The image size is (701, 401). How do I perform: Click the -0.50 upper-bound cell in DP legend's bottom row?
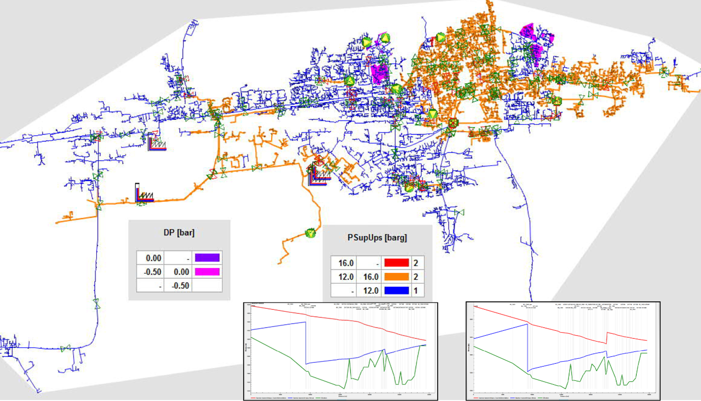178,285
